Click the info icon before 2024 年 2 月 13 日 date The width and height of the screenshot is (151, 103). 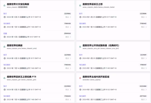[80, 99]
